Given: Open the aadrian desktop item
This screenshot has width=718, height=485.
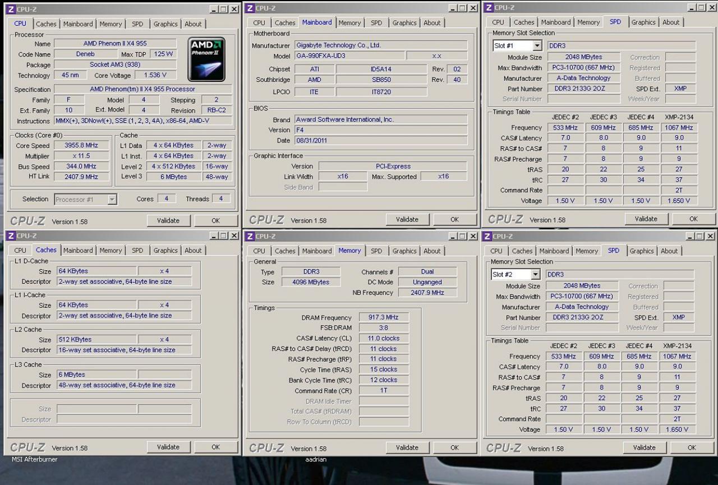Looking at the screenshot, I should pyautogui.click(x=316, y=459).
